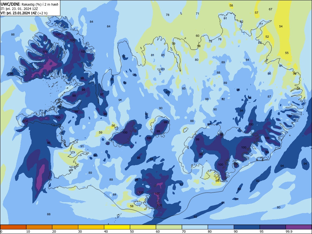The width and height of the screenshot is (312, 234).
Task: Click the amber 30–40 legend swatch
Action: pos(91,227)
